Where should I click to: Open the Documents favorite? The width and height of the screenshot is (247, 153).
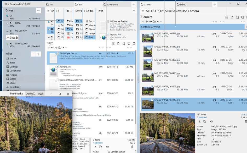[x=14, y=71]
